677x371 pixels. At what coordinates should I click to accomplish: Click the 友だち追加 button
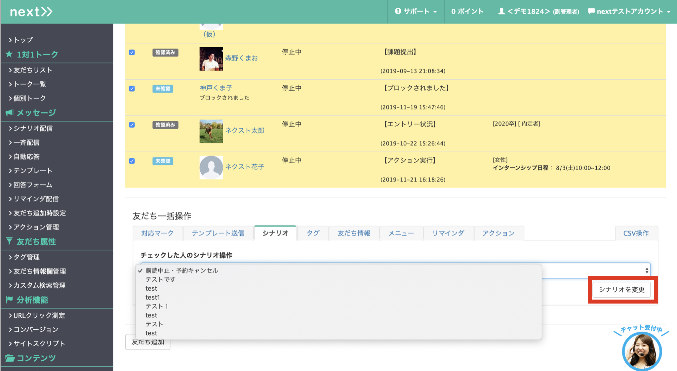coord(148,342)
